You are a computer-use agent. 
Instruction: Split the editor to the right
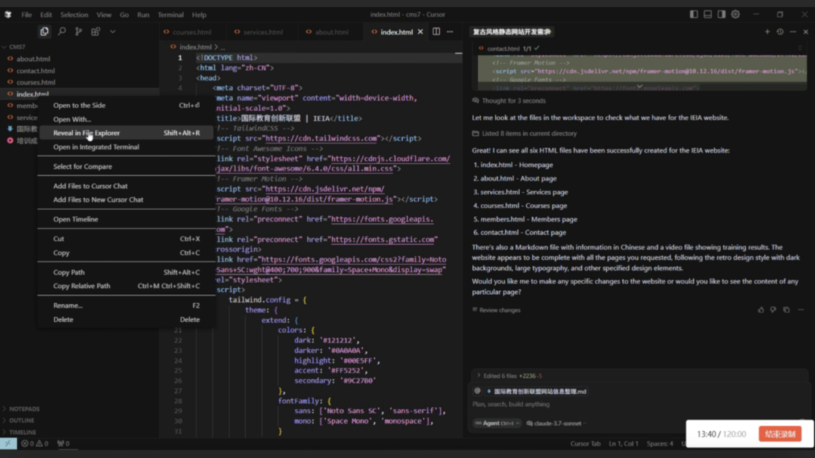[x=436, y=32]
